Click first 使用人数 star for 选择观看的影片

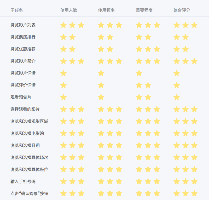click(63, 109)
